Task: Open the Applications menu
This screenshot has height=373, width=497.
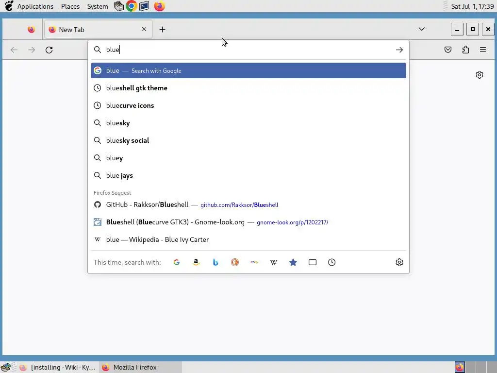Action: (35, 6)
